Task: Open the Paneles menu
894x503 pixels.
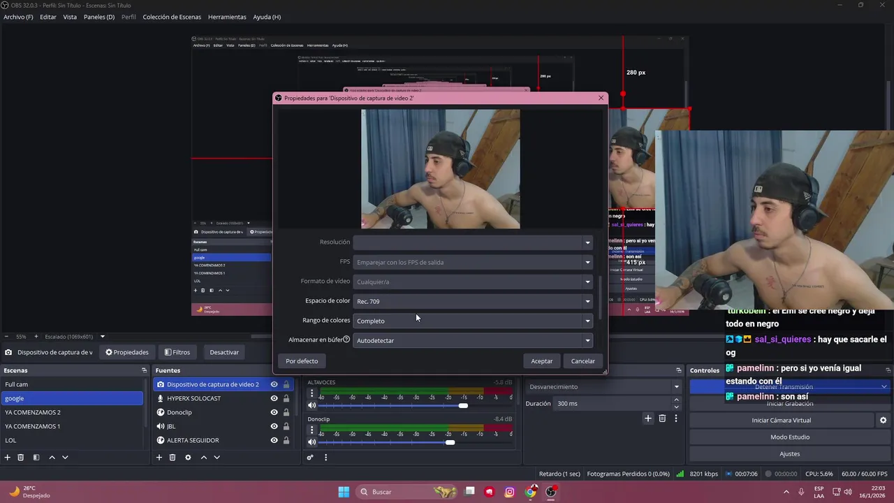Action: [99, 17]
